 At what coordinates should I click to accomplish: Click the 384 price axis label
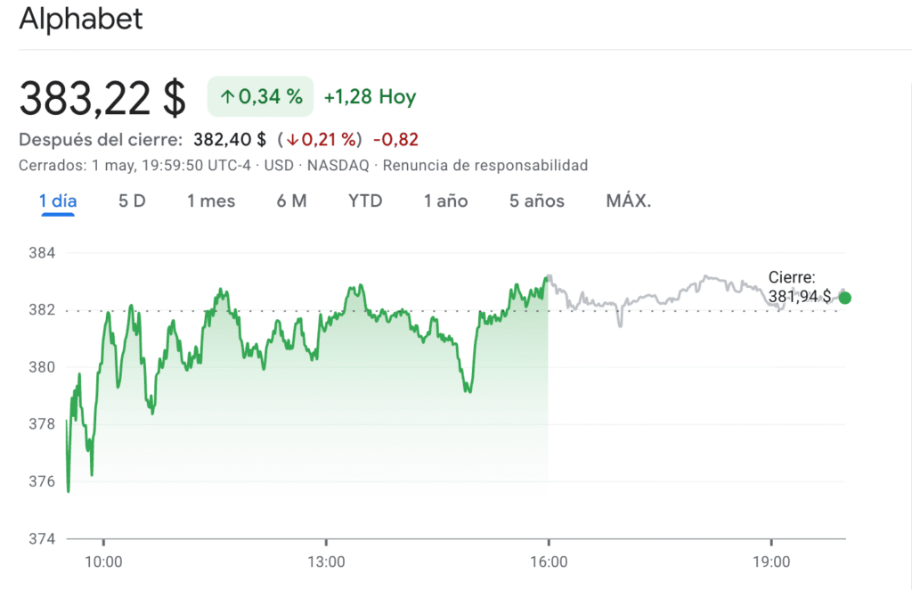click(42, 252)
